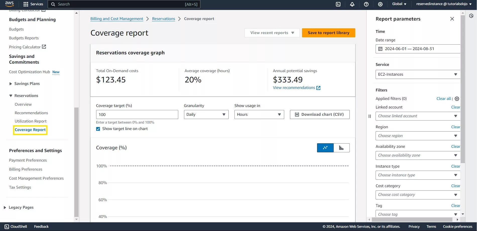Screen dimensions: 477x231
Task: Open the notifications bell icon
Action: click(x=352, y=4)
